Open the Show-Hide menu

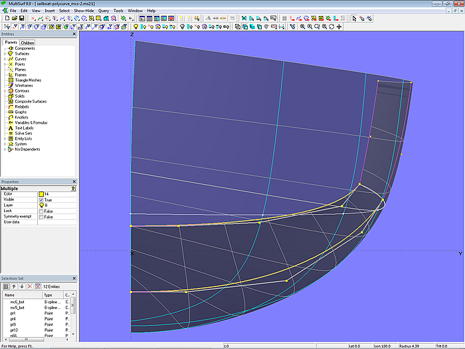(84, 11)
